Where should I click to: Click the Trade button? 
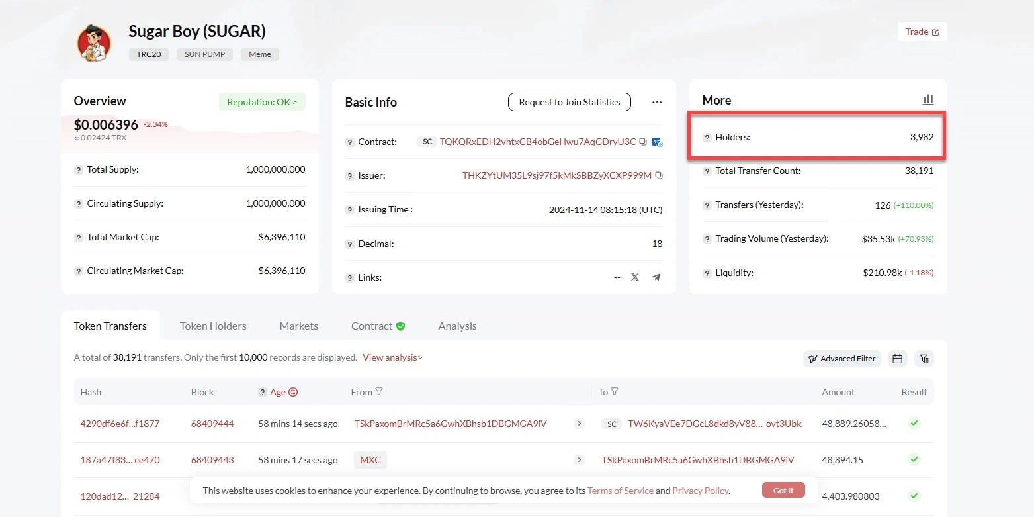[922, 32]
